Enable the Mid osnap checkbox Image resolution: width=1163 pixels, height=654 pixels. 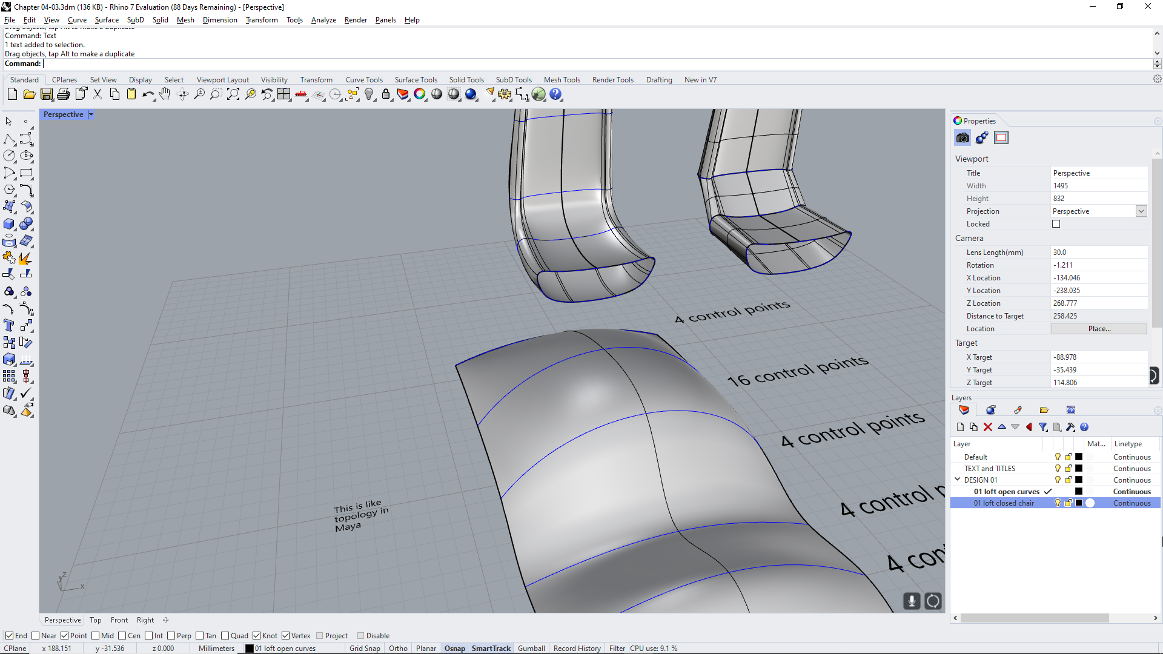95,636
